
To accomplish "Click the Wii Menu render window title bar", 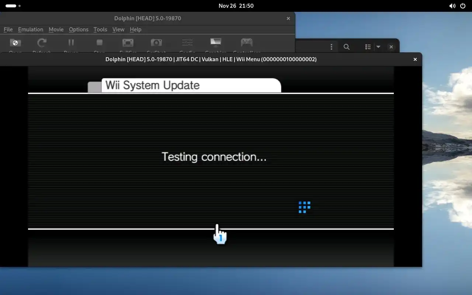I will coord(211,59).
